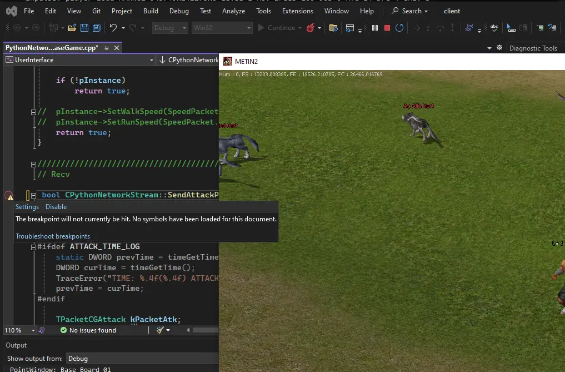Open breakpoint Settings link in tooltip
The height and width of the screenshot is (372, 565).
(27, 207)
